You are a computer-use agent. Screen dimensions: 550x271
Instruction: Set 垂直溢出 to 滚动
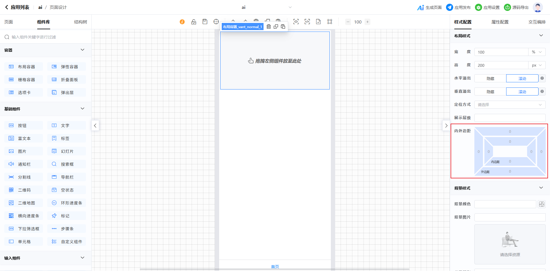[522, 92]
